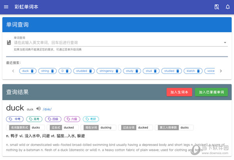This screenshot has width=234, height=160.
Task: Delete 'stringency' from recent searches
Action: coord(117,71)
